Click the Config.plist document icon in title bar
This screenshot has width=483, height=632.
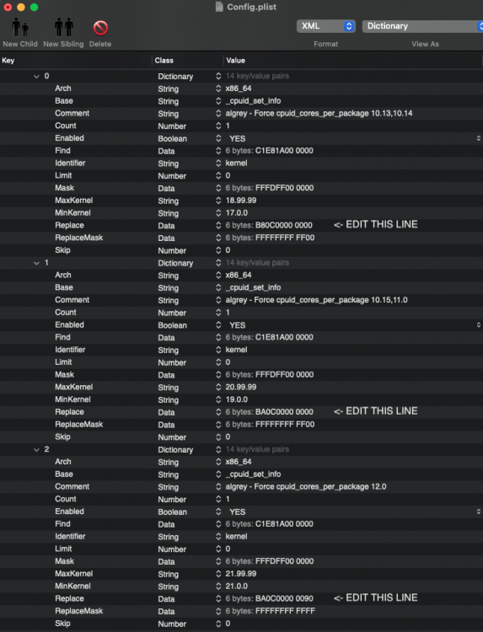pyautogui.click(x=219, y=7)
